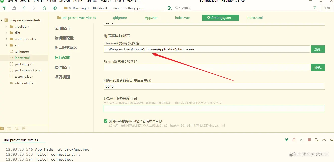334x162 pixels.
Task: Open 编辑器配置 settings section
Action: coord(64,38)
